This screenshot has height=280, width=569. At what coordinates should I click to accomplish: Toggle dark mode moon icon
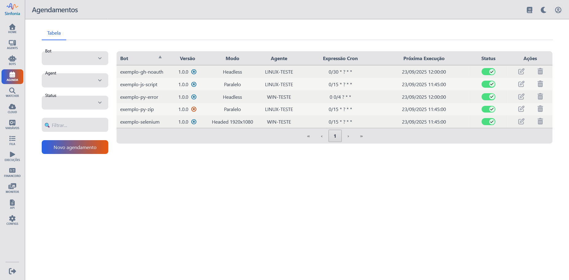pos(544,10)
